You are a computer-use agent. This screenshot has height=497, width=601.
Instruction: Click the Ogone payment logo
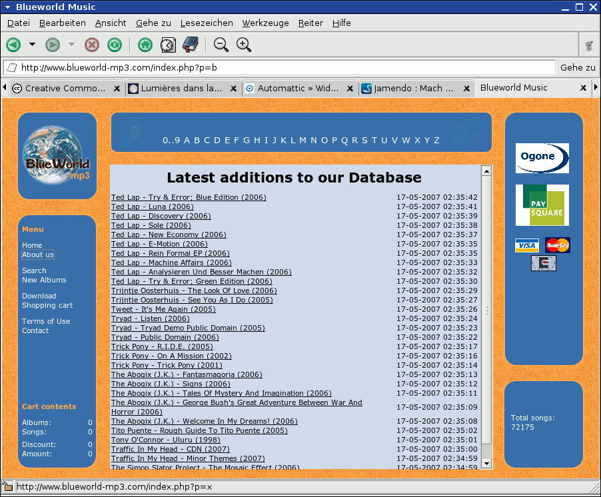point(542,159)
